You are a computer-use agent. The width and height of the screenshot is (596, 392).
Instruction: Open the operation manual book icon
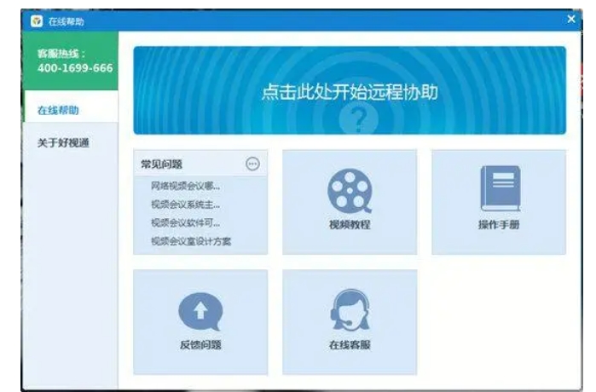tap(501, 188)
